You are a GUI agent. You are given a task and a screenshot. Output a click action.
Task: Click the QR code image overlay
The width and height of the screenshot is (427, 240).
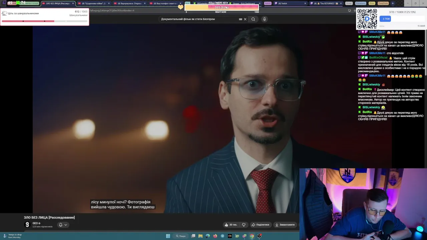tap(367, 19)
